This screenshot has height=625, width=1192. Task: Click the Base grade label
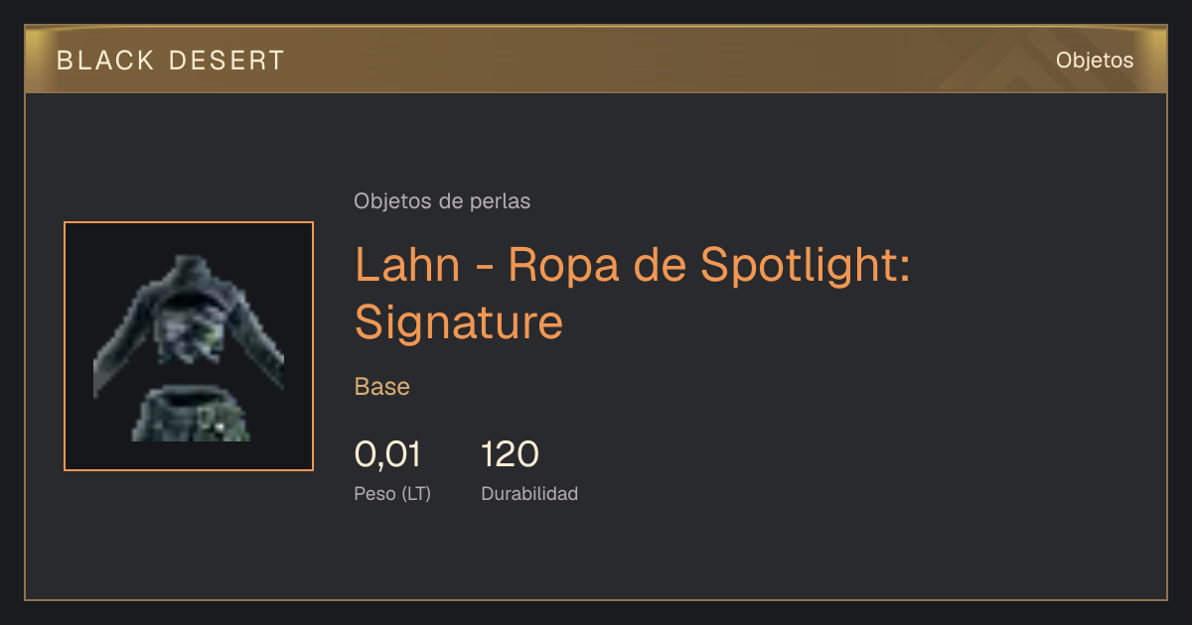pyautogui.click(x=382, y=387)
